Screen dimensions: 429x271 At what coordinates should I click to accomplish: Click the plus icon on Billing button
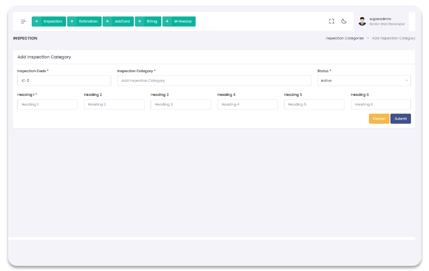(140, 21)
